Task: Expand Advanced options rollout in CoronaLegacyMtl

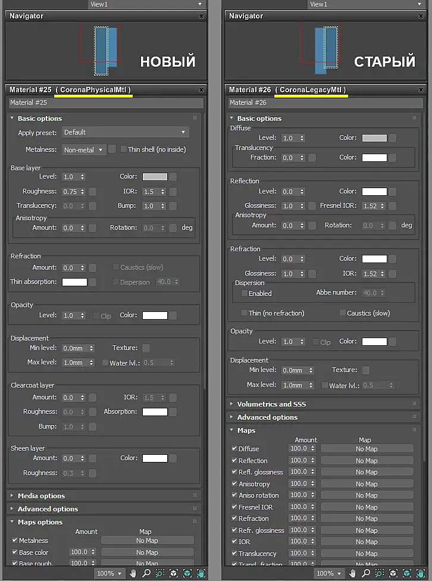Action: (231, 417)
